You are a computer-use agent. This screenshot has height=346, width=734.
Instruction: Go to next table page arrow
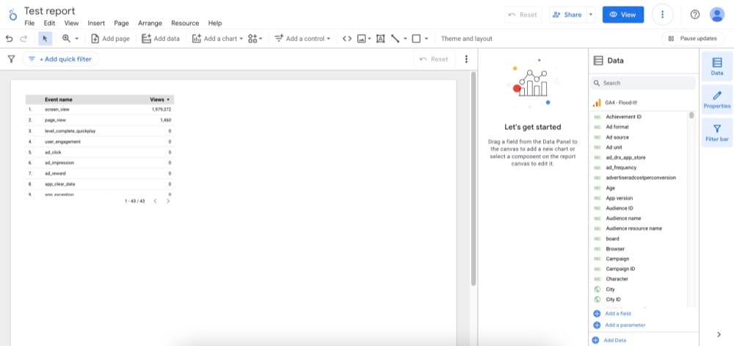[x=168, y=201]
